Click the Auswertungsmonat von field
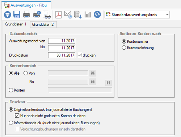Viewport: 181px width, 137px height. [x=62, y=41]
